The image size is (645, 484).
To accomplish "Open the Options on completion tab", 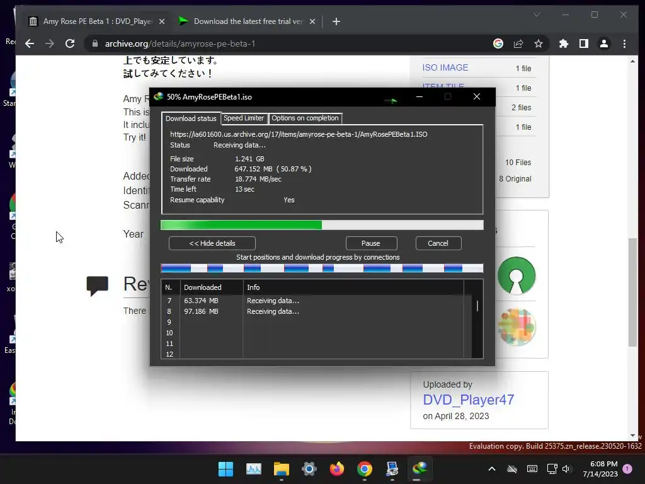I will click(305, 118).
